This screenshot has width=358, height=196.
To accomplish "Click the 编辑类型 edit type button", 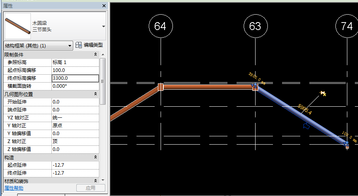I will click(x=89, y=45).
